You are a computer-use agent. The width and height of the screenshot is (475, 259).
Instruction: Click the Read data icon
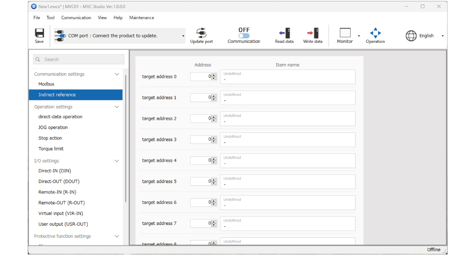coord(284,33)
